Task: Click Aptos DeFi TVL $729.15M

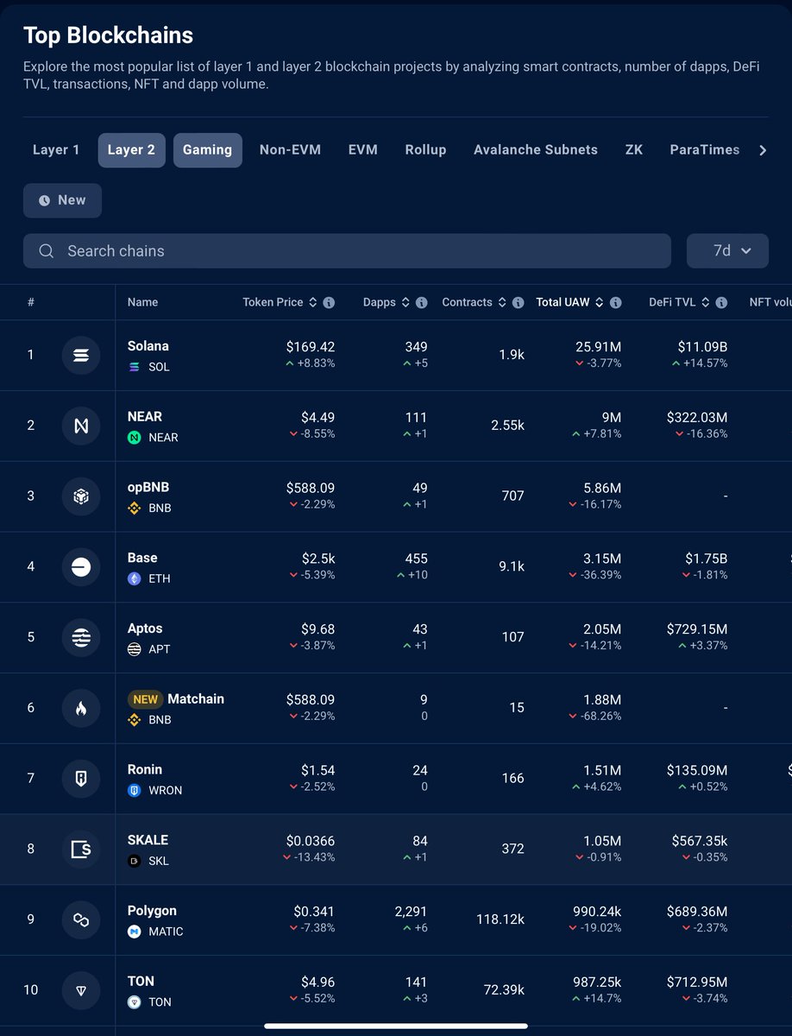Action: [x=697, y=629]
